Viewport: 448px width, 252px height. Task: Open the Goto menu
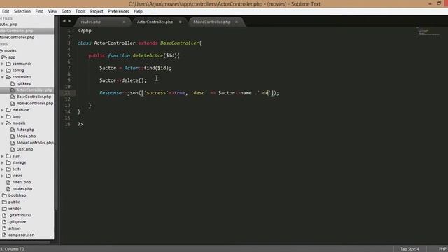[66, 11]
